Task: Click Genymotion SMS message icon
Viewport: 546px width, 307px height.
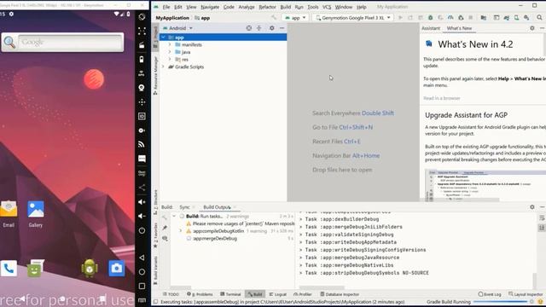Action: pyautogui.click(x=142, y=159)
